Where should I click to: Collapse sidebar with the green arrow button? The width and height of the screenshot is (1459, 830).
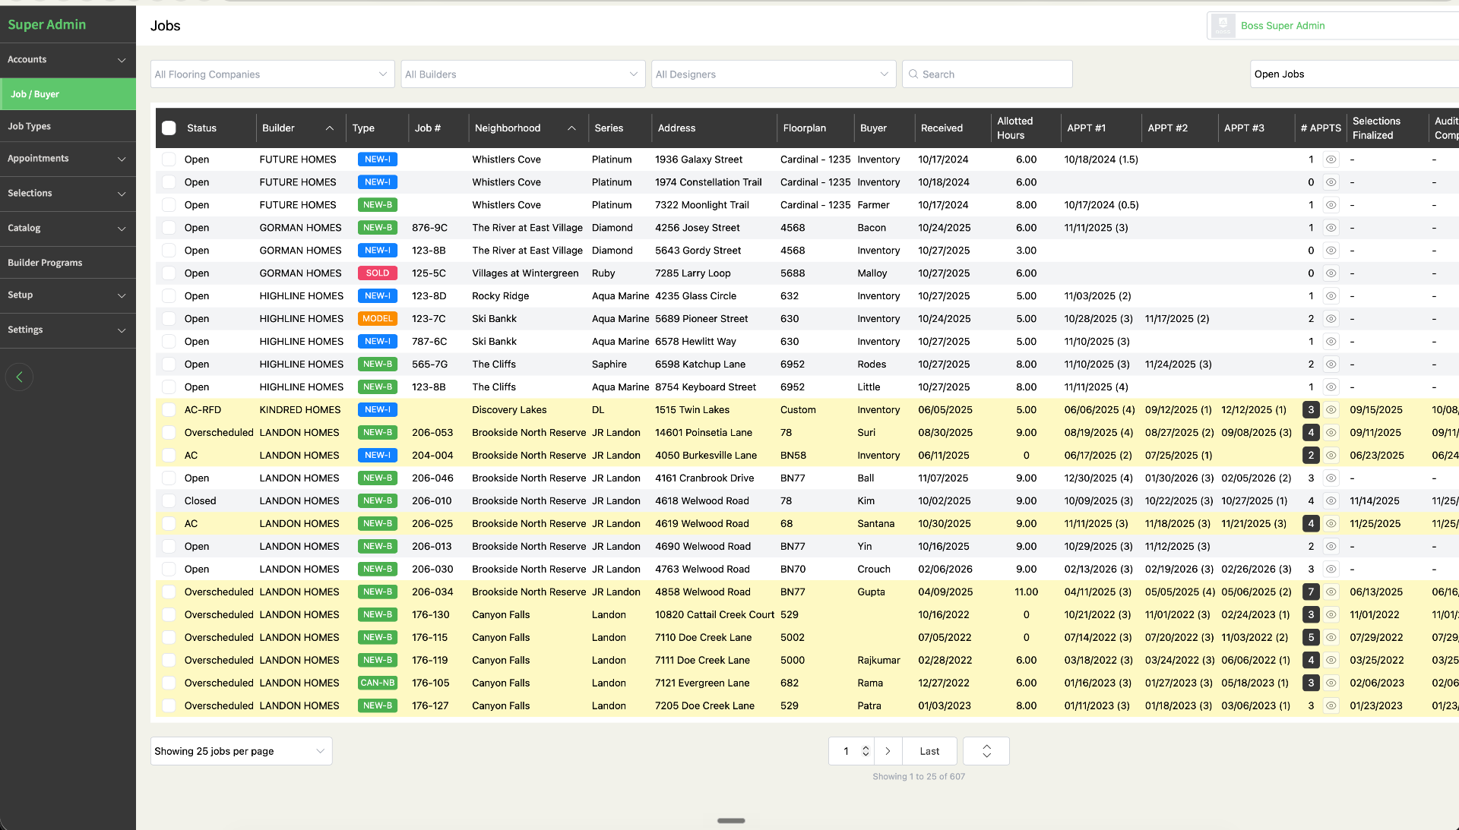[19, 377]
